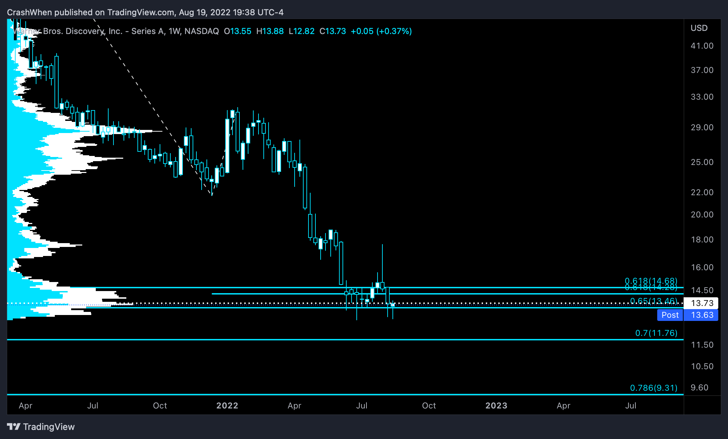Click the CrashWhen published header text
Image resolution: width=728 pixels, height=439 pixels.
coord(145,13)
